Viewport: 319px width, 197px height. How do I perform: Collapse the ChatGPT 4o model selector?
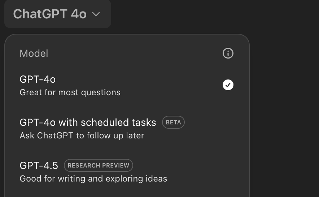[57, 14]
